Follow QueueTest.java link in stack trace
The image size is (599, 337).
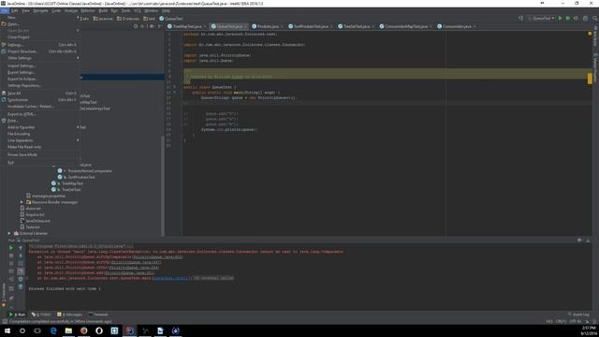tap(171, 278)
